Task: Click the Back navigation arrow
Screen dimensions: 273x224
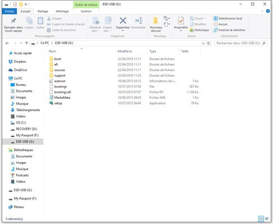Action: pos(7,43)
